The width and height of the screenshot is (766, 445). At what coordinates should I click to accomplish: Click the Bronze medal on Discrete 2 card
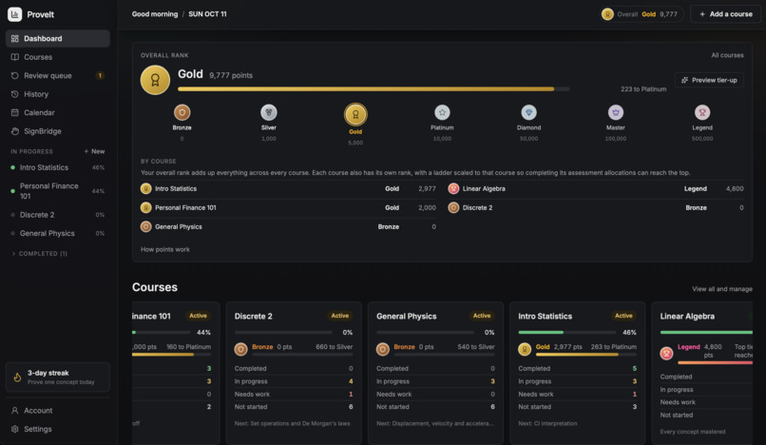[240, 349]
